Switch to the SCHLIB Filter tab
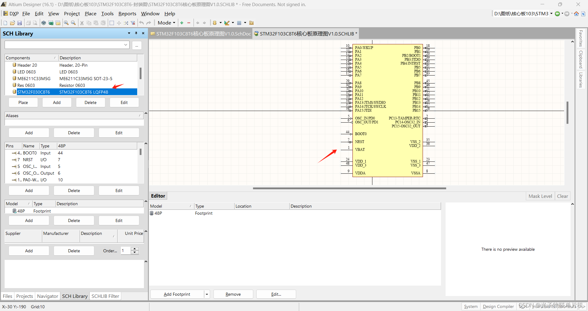This screenshot has height=311, width=588. [105, 296]
